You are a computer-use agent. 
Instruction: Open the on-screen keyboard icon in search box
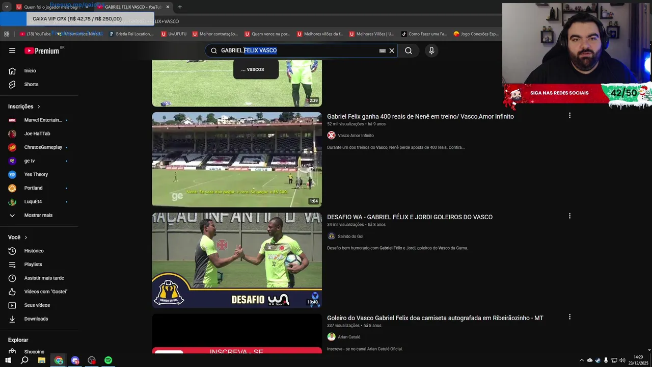pyautogui.click(x=383, y=50)
